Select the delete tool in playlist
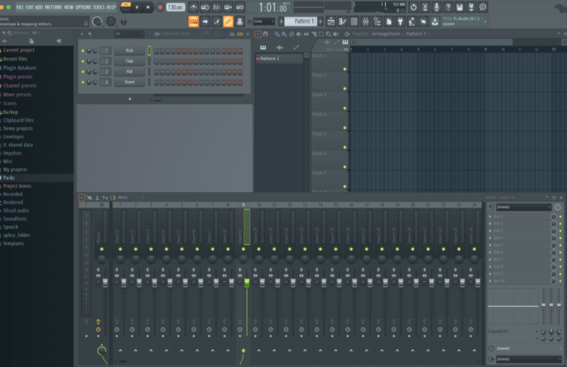 pyautogui.click(x=292, y=34)
